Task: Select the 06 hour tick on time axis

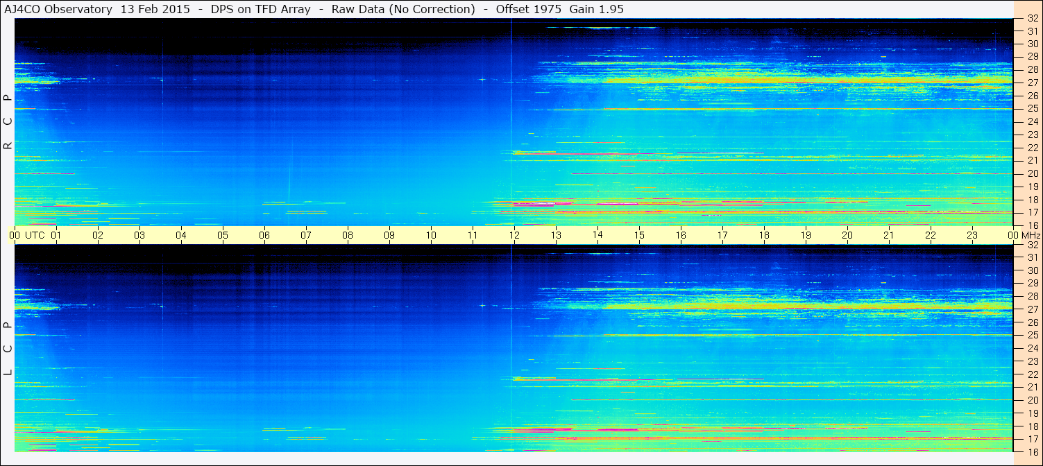Action: point(264,235)
